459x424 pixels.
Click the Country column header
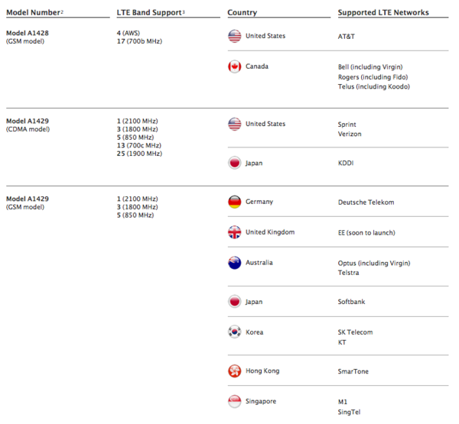[242, 13]
